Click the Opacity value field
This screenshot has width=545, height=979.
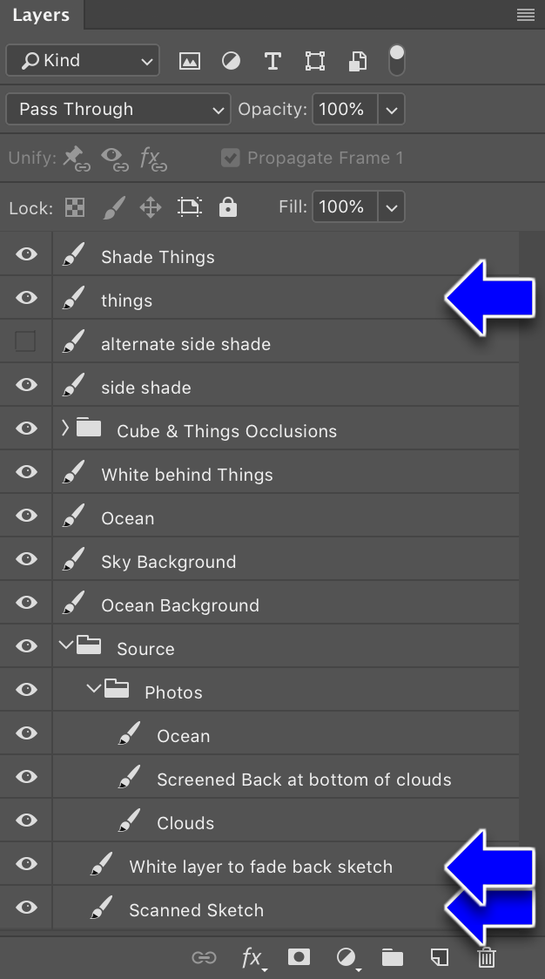tap(345, 109)
